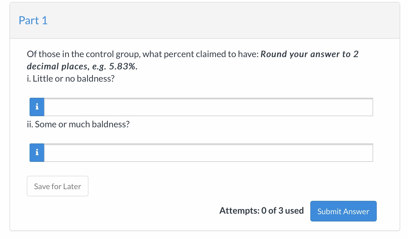Click the 'Part 1' heading
The width and height of the screenshot is (408, 239).
point(33,21)
